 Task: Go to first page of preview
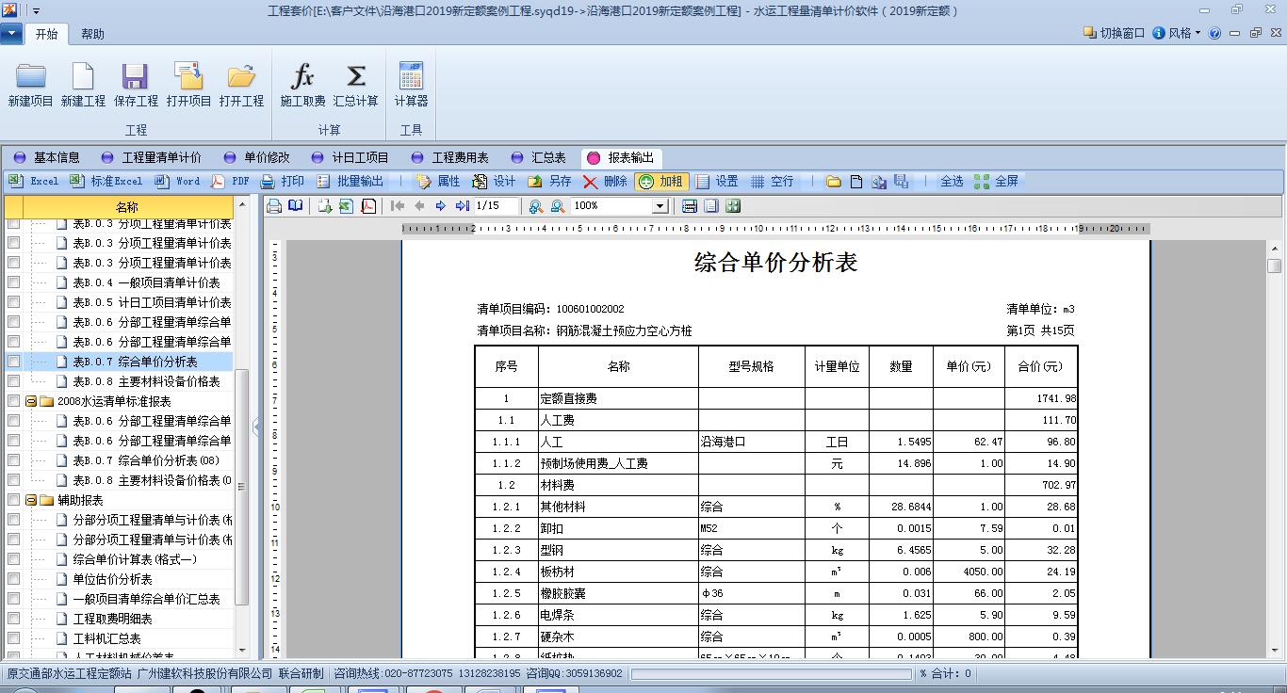pyautogui.click(x=398, y=205)
